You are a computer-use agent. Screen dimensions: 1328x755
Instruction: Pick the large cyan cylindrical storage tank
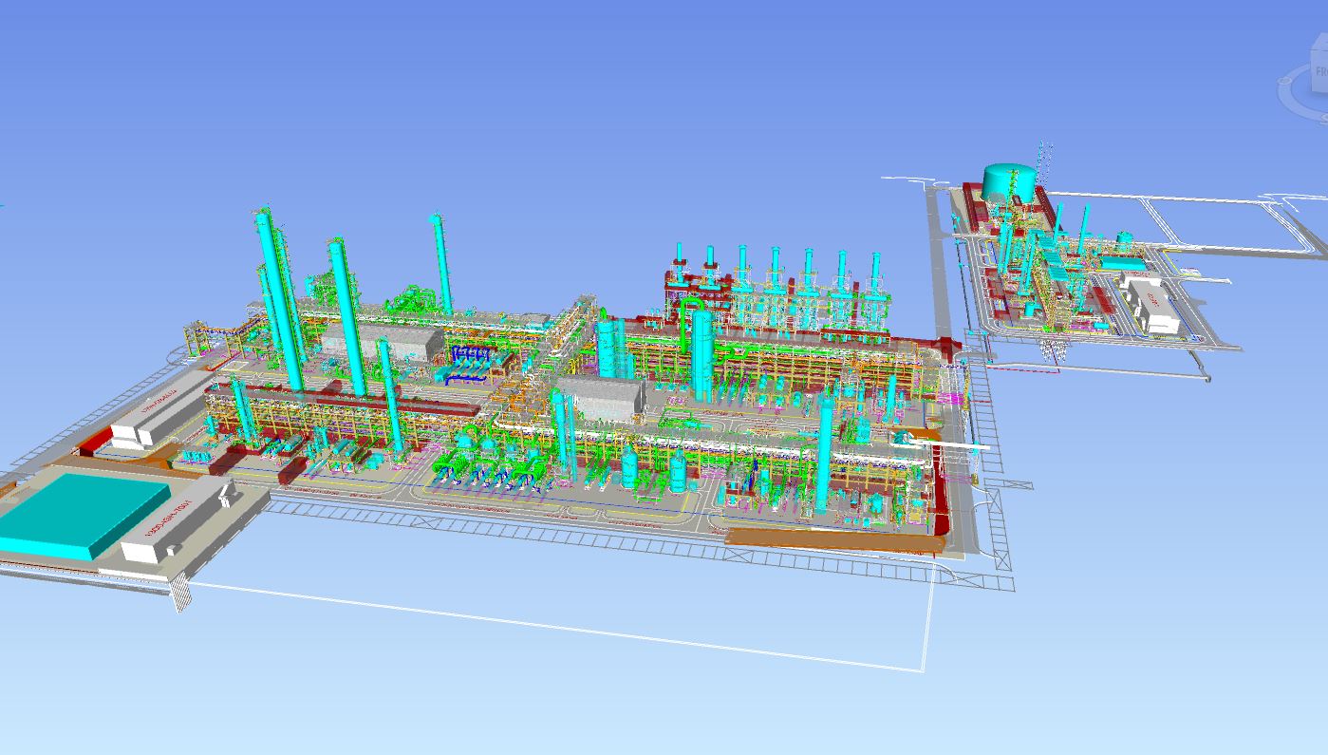coord(1009,180)
